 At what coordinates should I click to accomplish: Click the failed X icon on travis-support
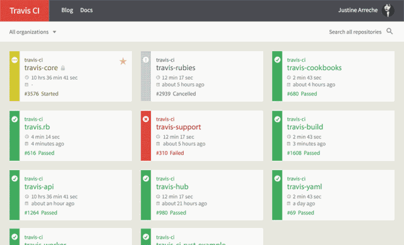point(146,119)
